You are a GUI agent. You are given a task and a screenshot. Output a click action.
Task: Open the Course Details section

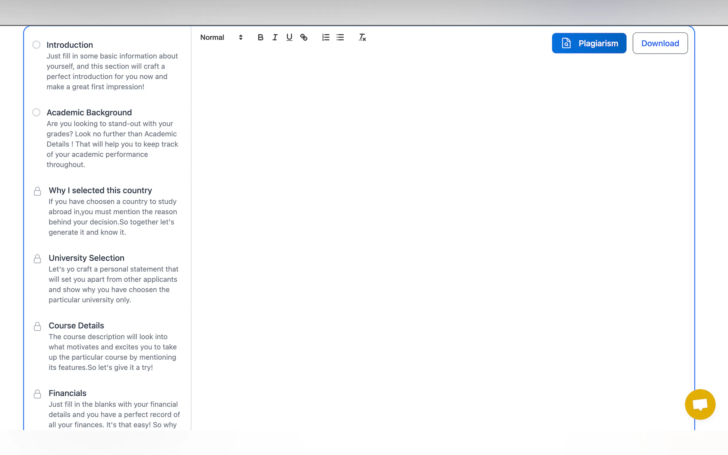pos(76,325)
